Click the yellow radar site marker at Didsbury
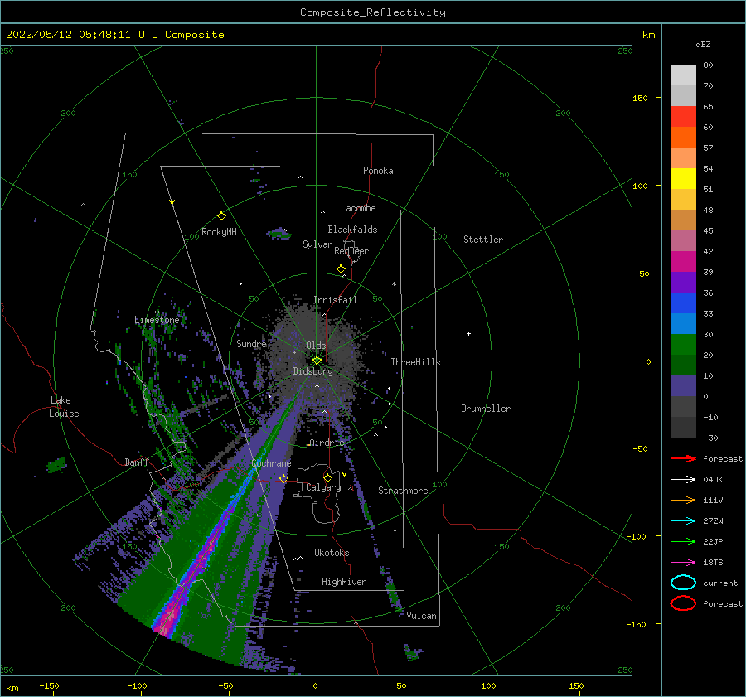 [x=317, y=361]
